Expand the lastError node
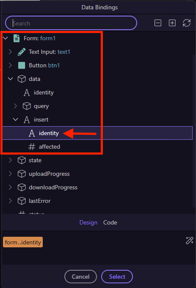This screenshot has height=288, width=196. pos(11,201)
